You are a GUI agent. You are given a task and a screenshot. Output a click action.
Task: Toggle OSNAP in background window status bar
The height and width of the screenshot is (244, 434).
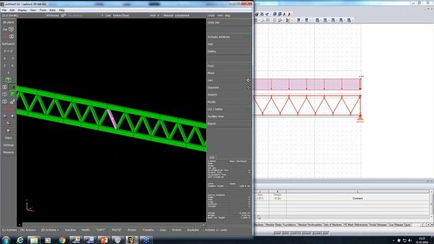[307, 233]
